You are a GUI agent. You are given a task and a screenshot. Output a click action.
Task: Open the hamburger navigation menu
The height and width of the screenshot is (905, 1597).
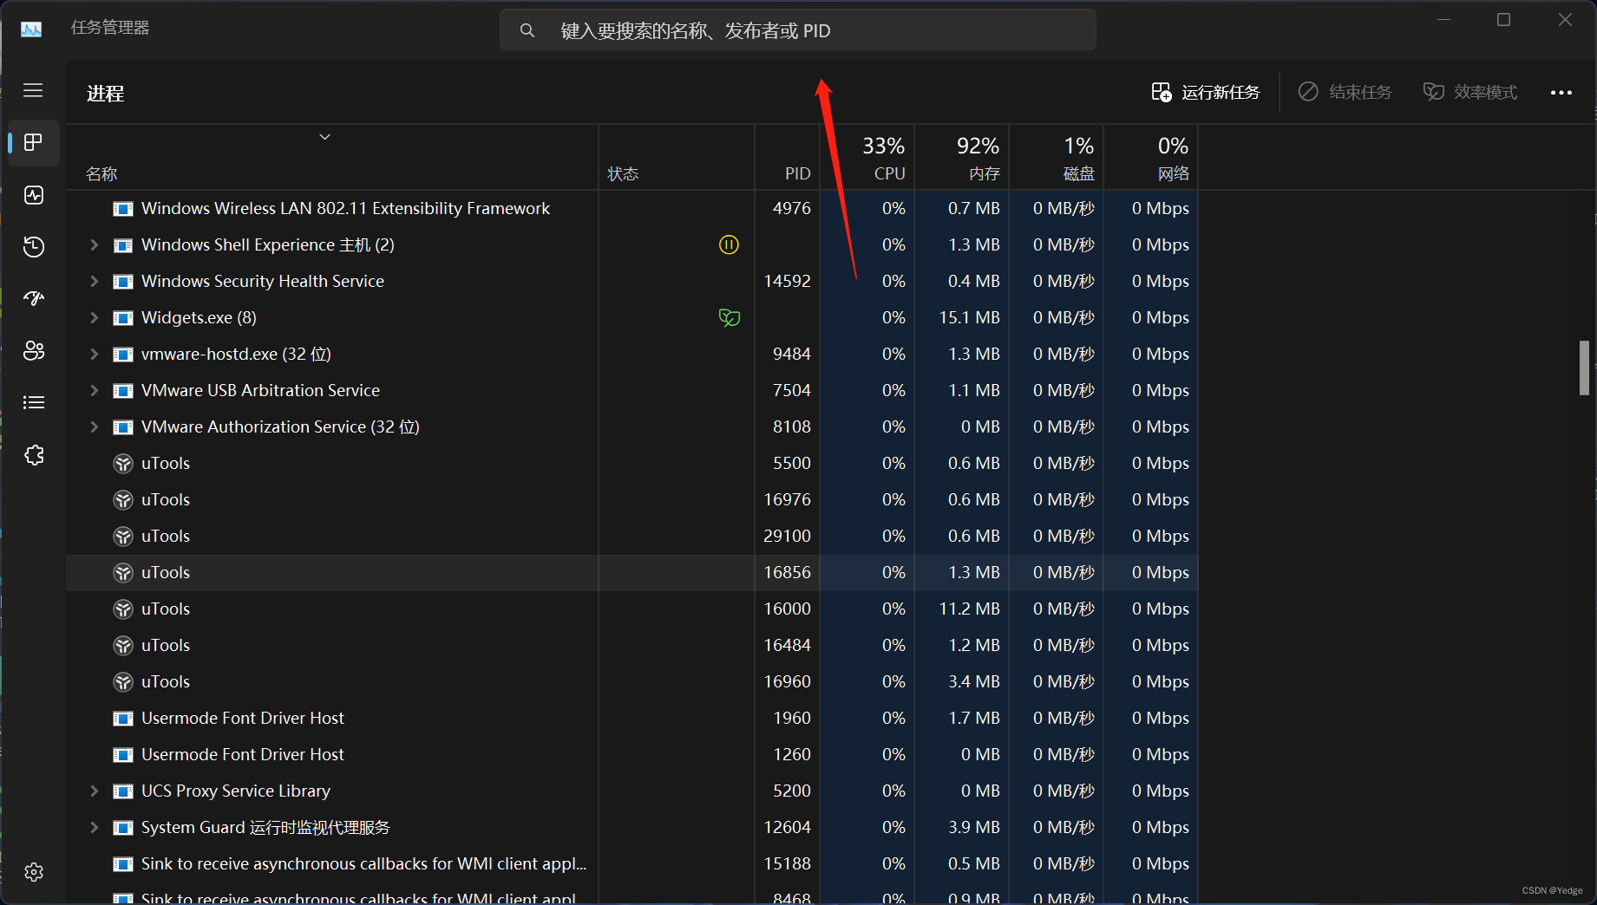[33, 90]
